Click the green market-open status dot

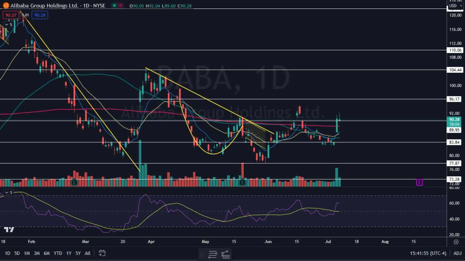click(114, 6)
